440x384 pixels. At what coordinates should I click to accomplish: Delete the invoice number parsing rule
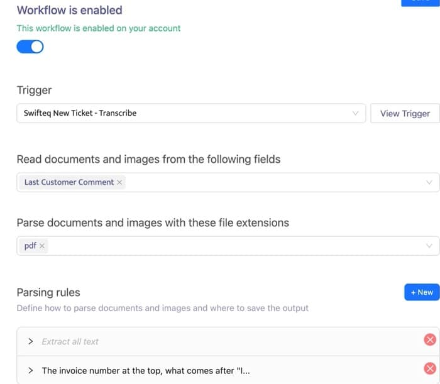(430, 368)
